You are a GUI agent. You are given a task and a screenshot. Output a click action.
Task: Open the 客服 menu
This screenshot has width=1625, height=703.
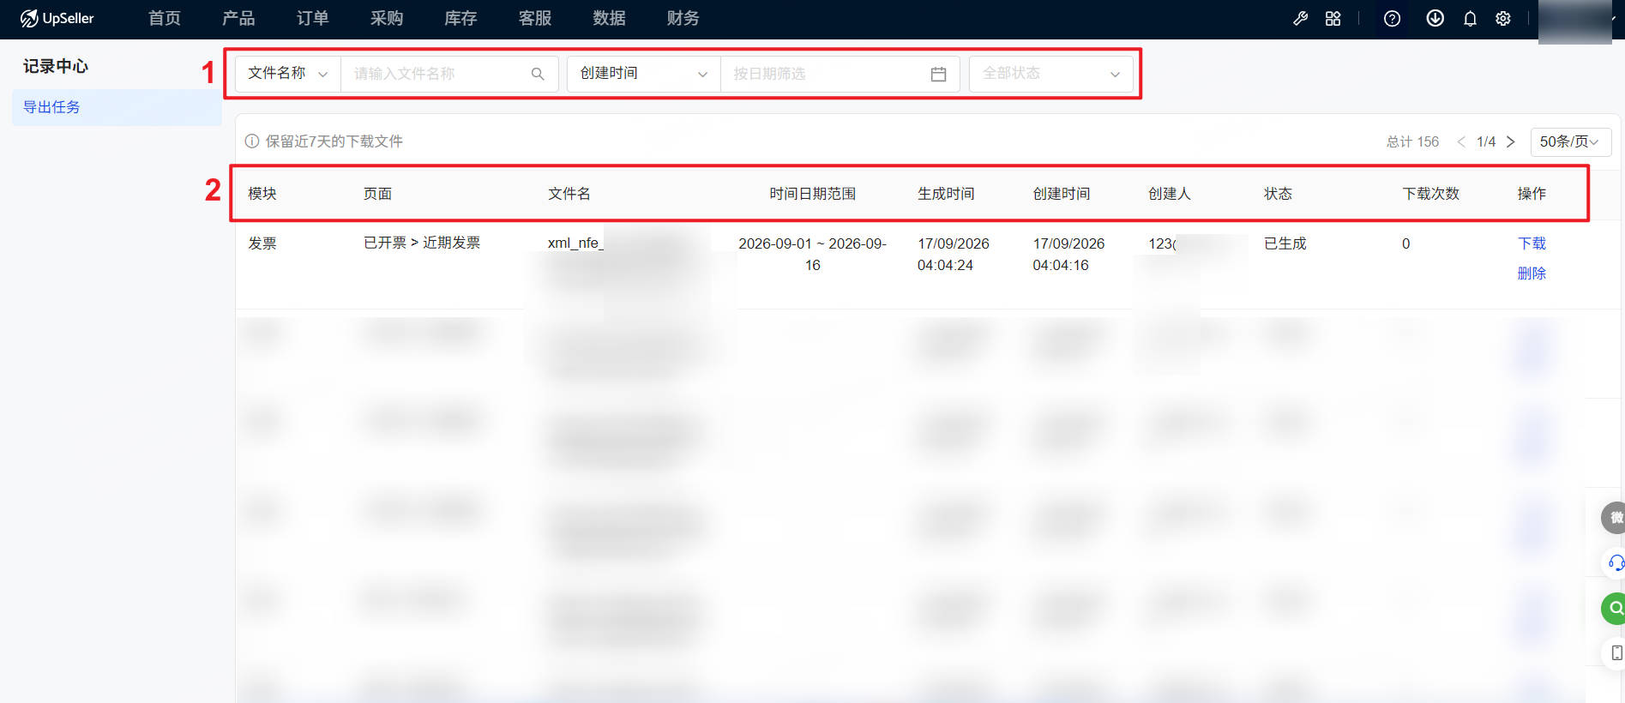[x=535, y=18]
